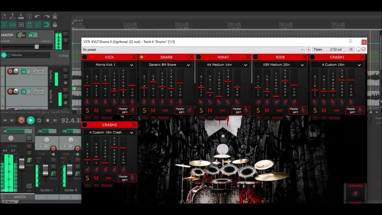Open the KICK Routing tab
The image size is (382, 215).
107,118
